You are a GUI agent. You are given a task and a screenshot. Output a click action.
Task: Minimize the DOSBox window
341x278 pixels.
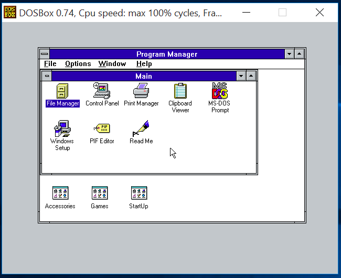click(246, 13)
